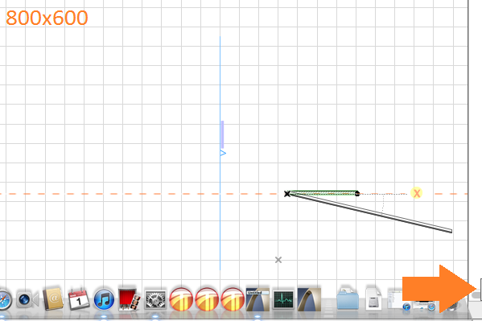This screenshot has width=482, height=321.
Task: Click the middle orange T application icon
Action: 207,299
